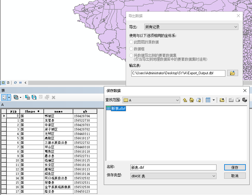Select the '数据框' radio option

131,49
